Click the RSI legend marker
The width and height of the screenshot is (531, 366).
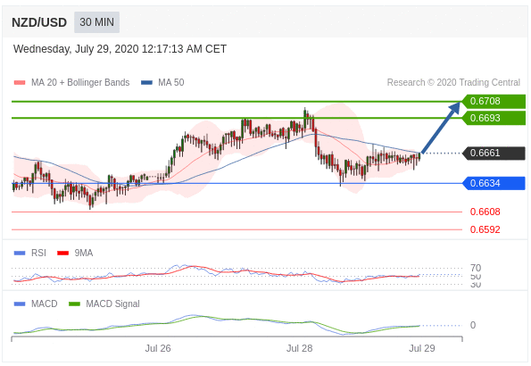20,254
